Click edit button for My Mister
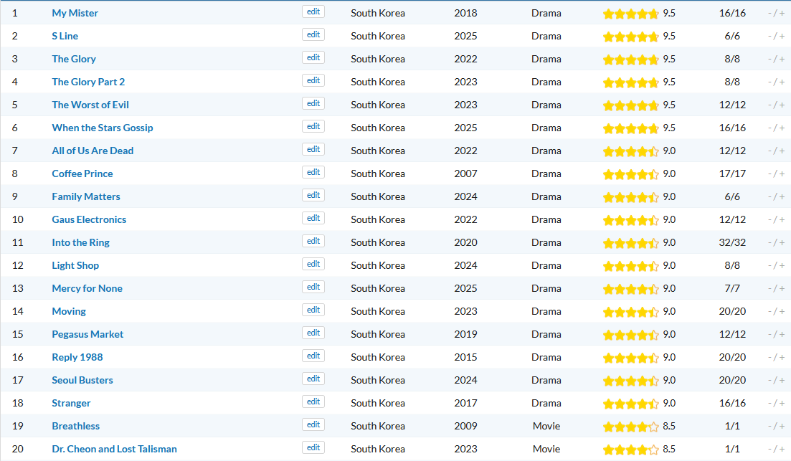The height and width of the screenshot is (461, 791). click(313, 11)
